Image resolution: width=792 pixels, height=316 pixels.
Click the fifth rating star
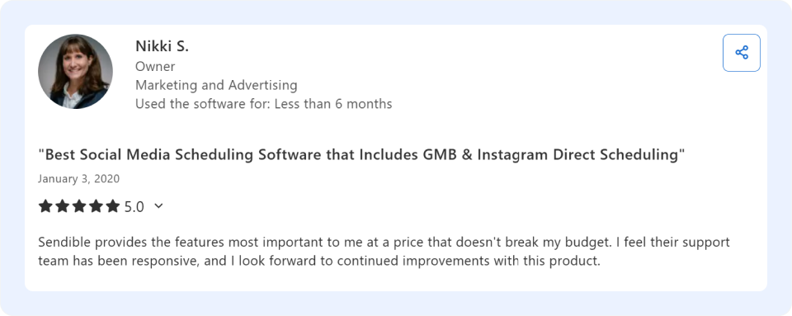tap(113, 206)
